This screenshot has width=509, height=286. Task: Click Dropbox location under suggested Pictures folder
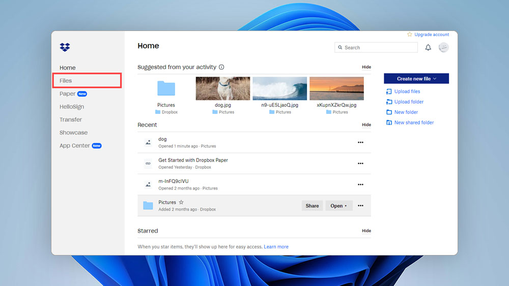coord(170,112)
